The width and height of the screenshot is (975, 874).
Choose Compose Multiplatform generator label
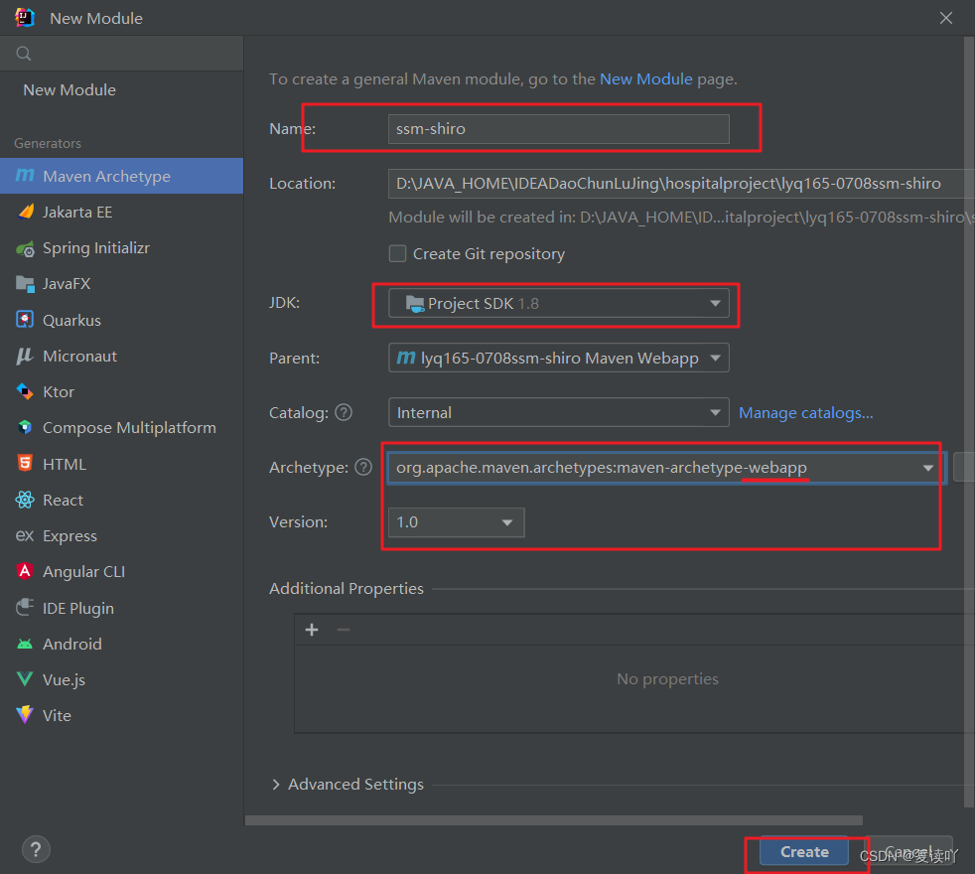pyautogui.click(x=129, y=428)
